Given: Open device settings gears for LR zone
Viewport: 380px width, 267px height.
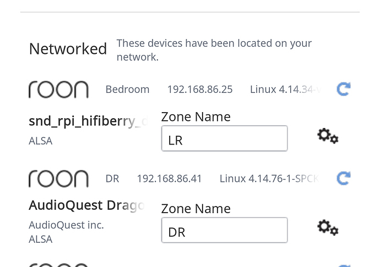Looking at the screenshot, I should coord(328,136).
